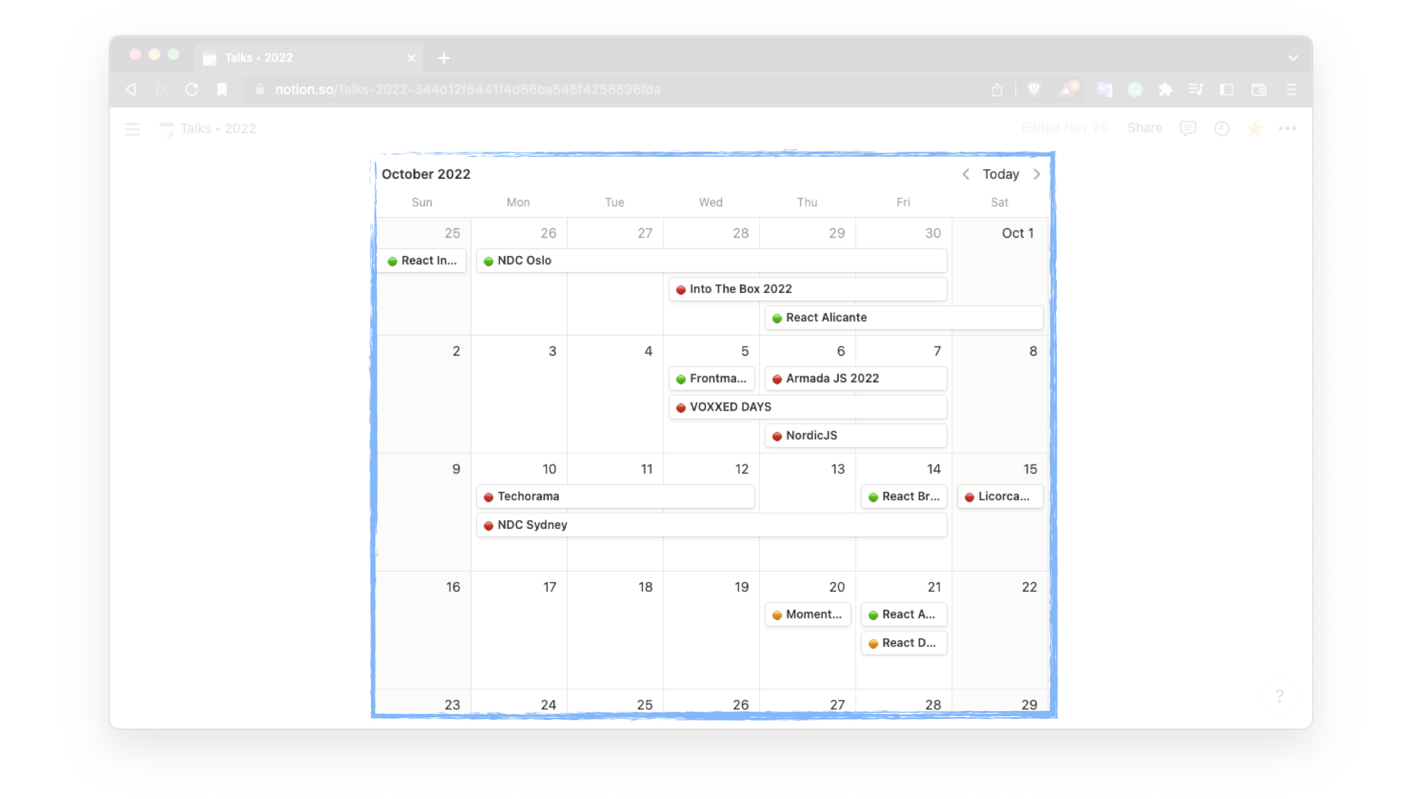Click the Today button
Viewport: 1422px width, 799px height.
click(1001, 174)
